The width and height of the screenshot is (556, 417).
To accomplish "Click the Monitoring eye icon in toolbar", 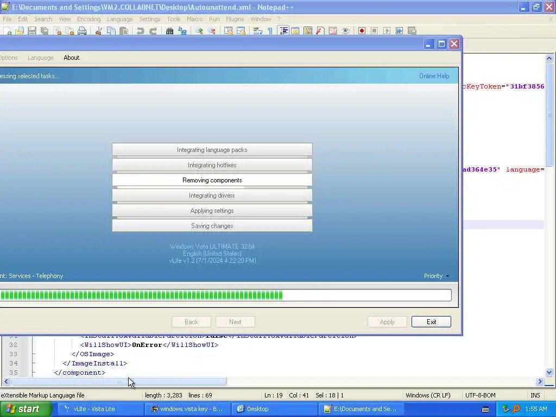I will [345, 31].
